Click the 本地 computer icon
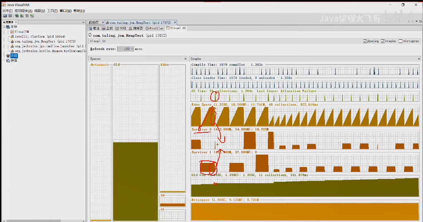The height and width of the screenshot is (222, 423). (8, 27)
